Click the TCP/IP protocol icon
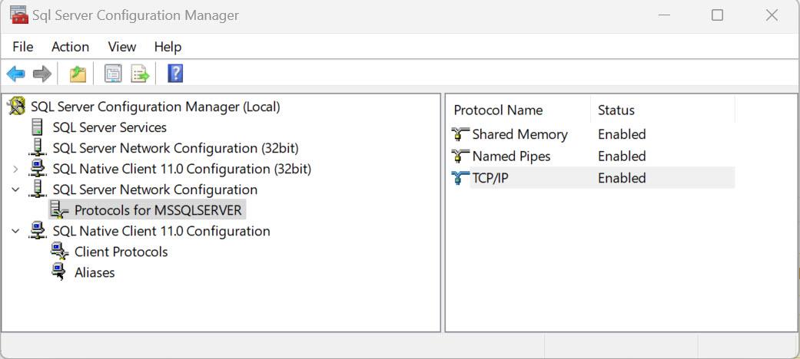Image resolution: width=800 pixels, height=359 pixels. [x=460, y=178]
